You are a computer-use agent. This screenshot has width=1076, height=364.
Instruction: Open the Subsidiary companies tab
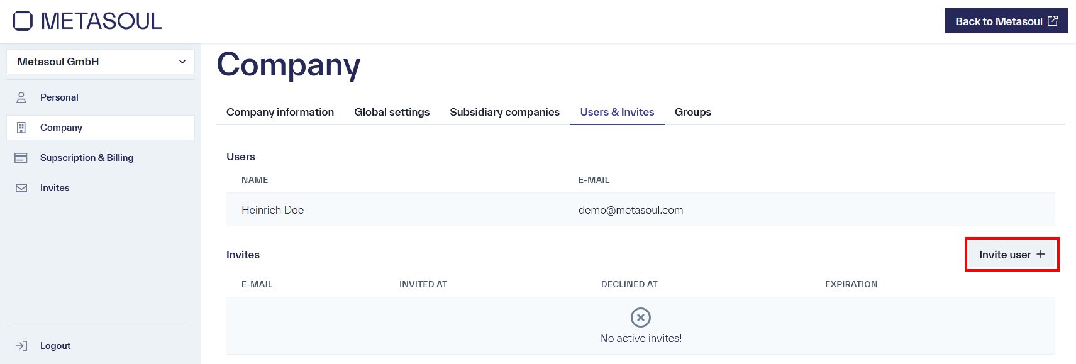coord(504,112)
